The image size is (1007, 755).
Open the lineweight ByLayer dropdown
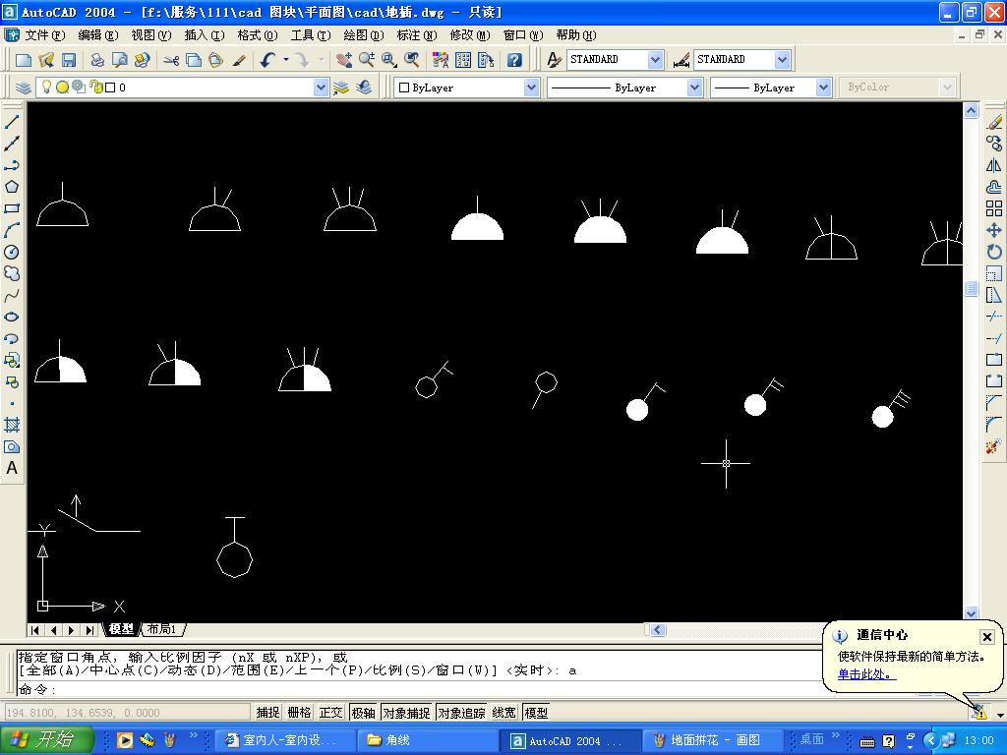click(x=824, y=87)
